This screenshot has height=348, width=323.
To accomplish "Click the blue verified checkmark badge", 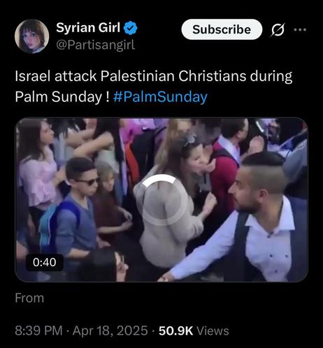I will tap(130, 28).
